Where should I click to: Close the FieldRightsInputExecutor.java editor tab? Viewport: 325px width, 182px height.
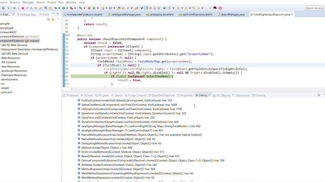[x=292, y=14]
